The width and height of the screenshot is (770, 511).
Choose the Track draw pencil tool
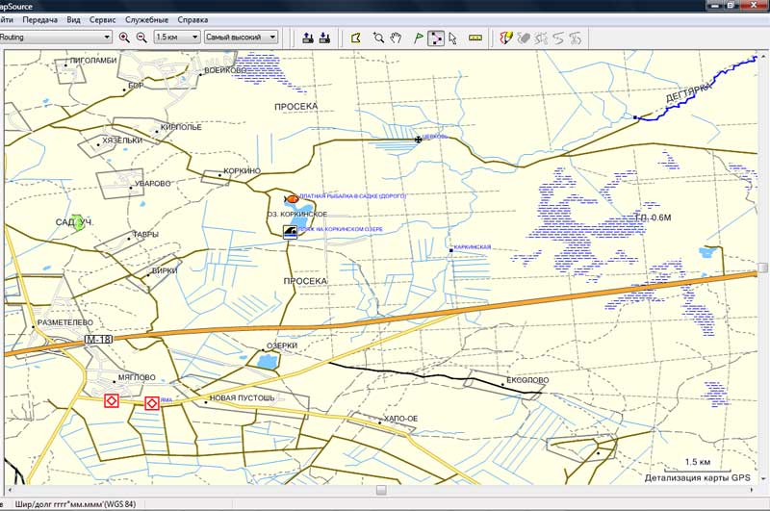pos(505,38)
